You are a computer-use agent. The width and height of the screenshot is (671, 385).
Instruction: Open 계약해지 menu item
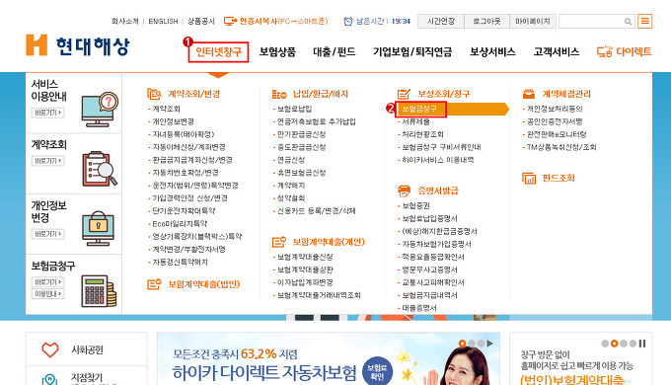coord(291,186)
